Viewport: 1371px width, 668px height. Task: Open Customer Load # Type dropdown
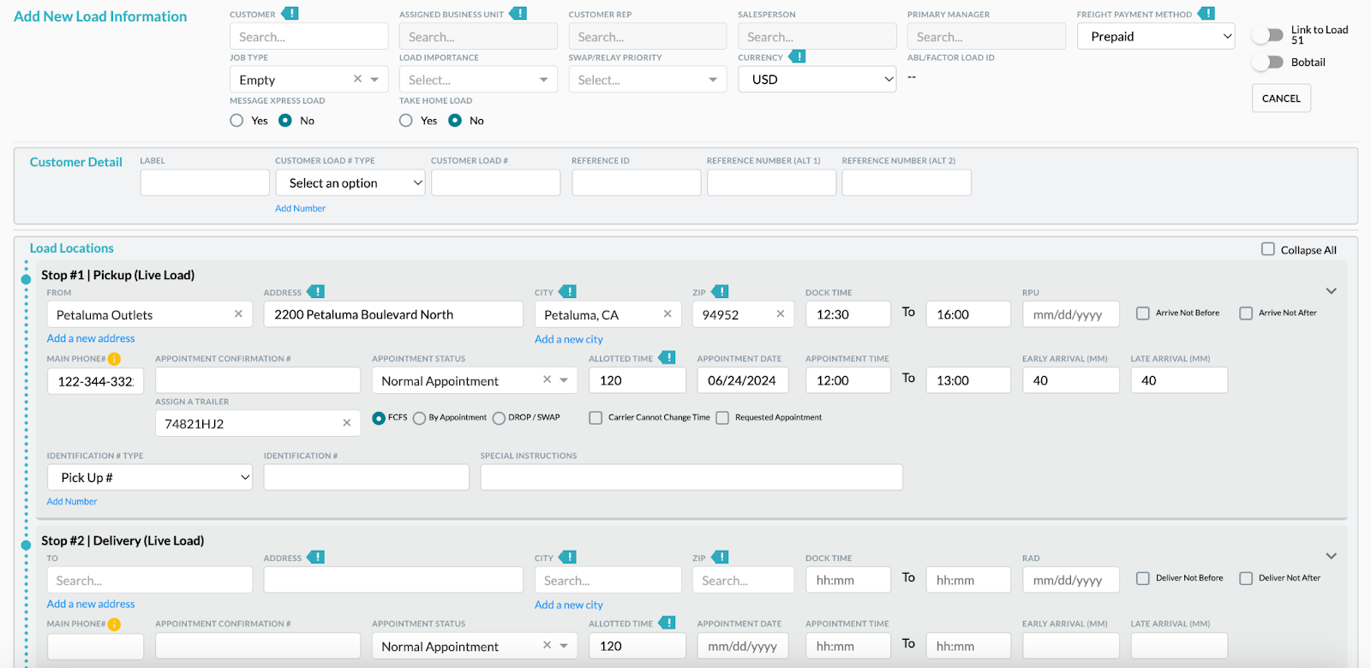point(350,183)
